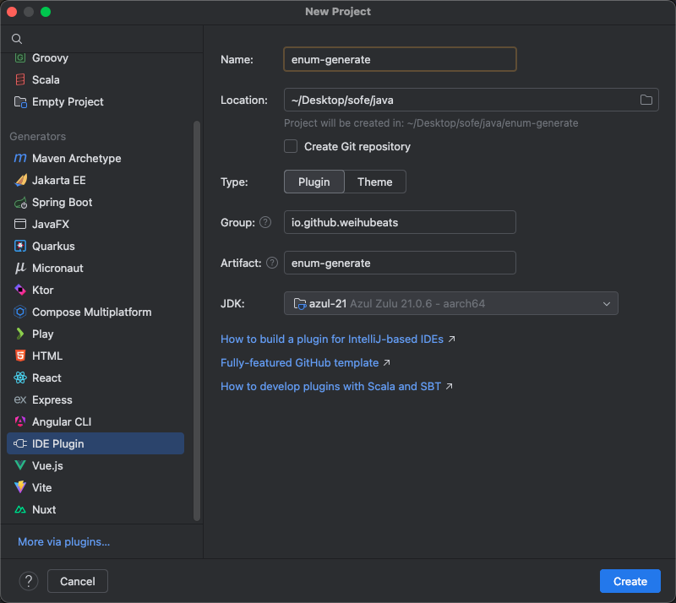Click the 'Vite' list label
The image size is (676, 603).
click(x=41, y=487)
